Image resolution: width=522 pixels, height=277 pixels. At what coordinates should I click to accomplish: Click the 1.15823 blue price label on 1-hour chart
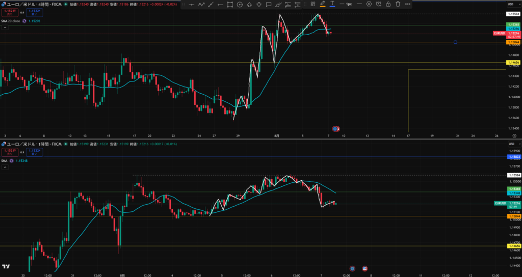[514, 157]
